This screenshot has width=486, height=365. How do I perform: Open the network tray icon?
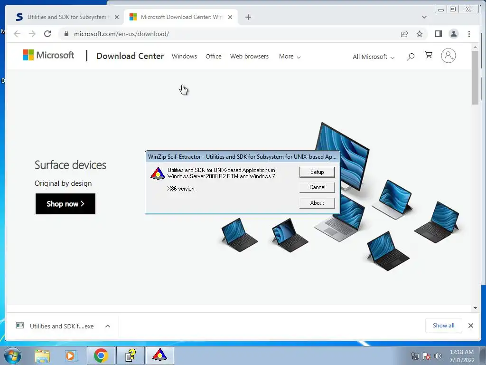pyautogui.click(x=415, y=356)
